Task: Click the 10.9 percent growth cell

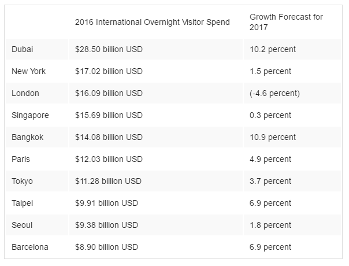Action: tap(273, 138)
